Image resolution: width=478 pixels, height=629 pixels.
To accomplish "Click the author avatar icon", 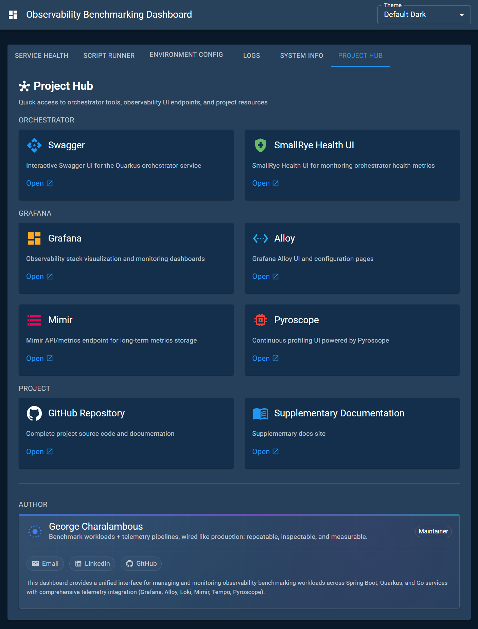I will (35, 531).
